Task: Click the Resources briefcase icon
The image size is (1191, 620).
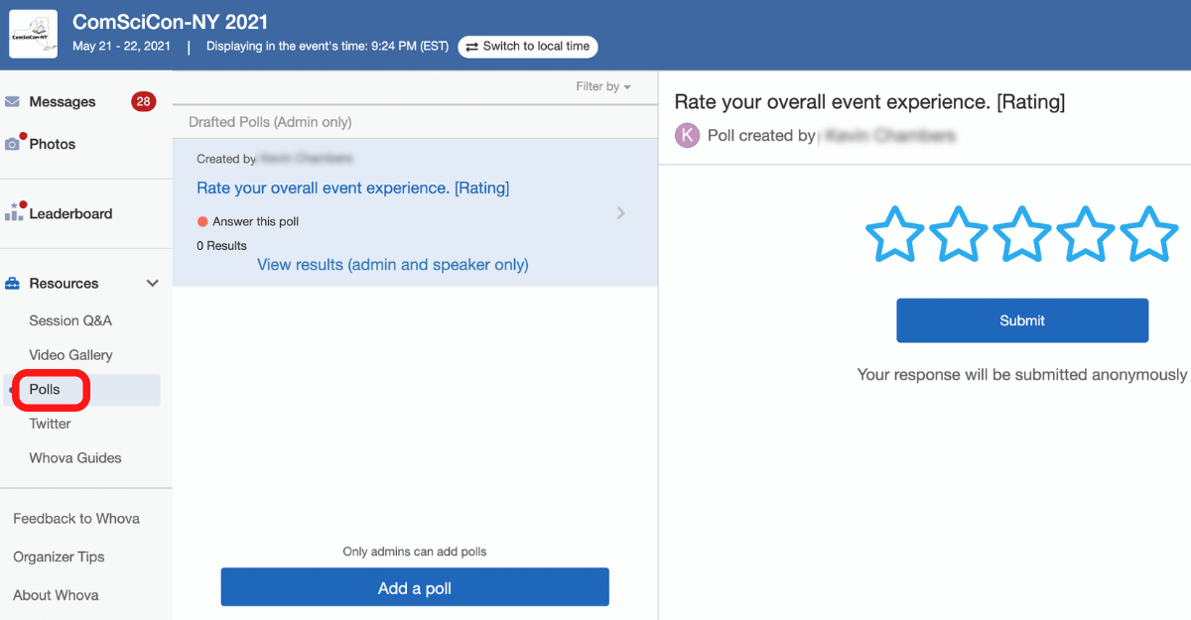Action: (x=13, y=284)
